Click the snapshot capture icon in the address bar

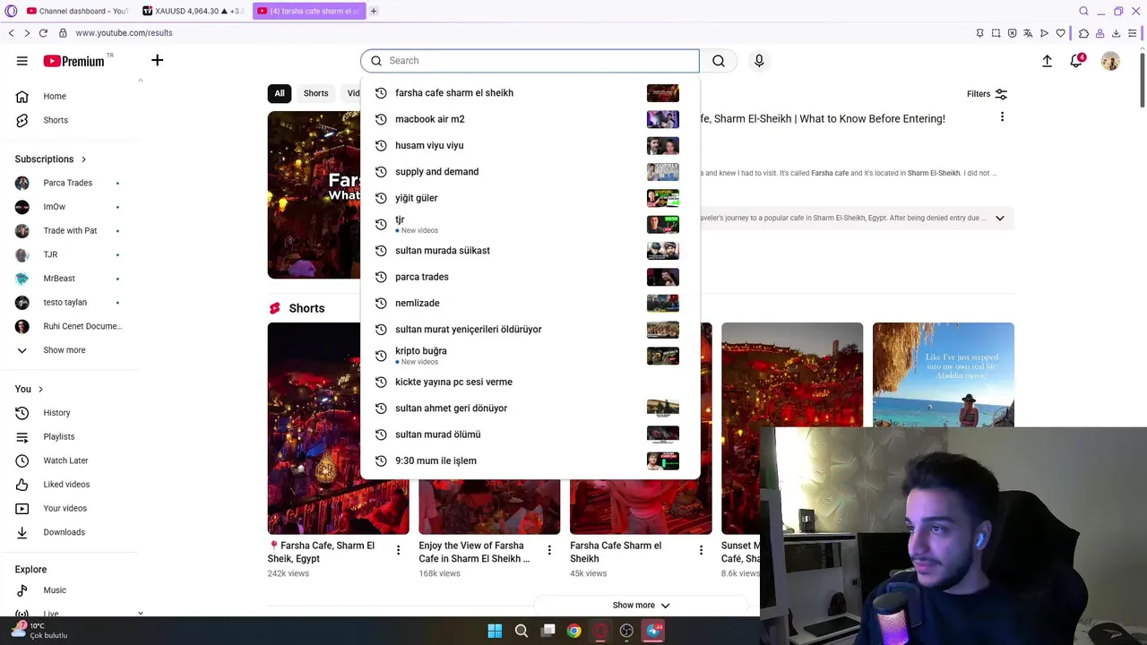(x=996, y=33)
